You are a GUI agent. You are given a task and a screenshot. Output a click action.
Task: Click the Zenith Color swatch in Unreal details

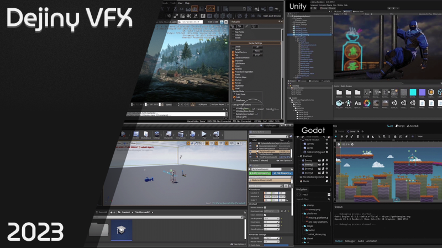tap(276, 245)
